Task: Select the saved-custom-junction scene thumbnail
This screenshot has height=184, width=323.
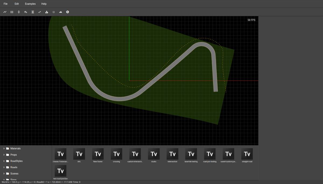Action: 228,154
